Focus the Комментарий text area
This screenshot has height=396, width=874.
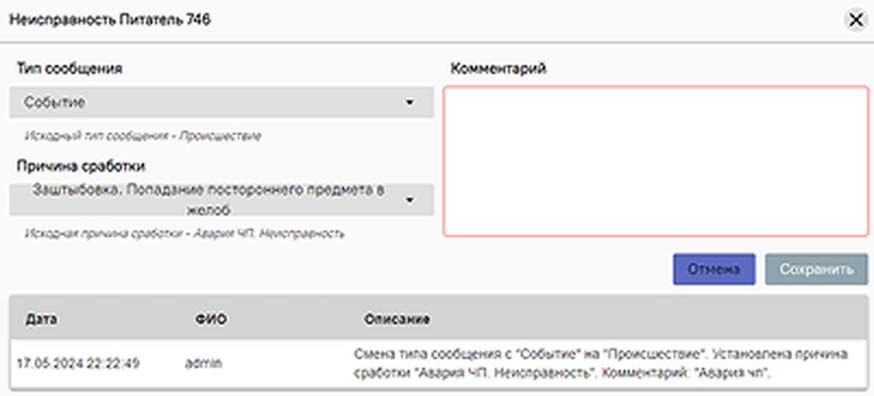tap(655, 161)
